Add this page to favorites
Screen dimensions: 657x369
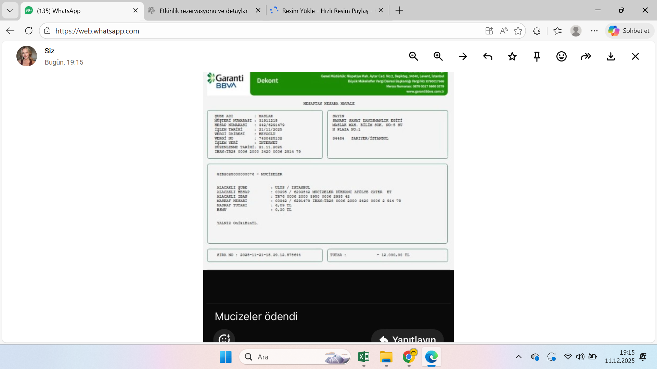[x=518, y=31]
